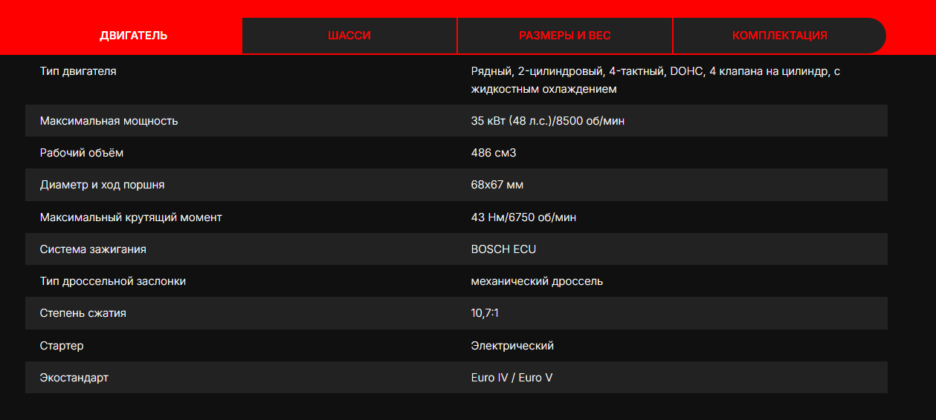
Task: Switch to the ДВИГАТЕЛЬ tab
Action: (134, 36)
